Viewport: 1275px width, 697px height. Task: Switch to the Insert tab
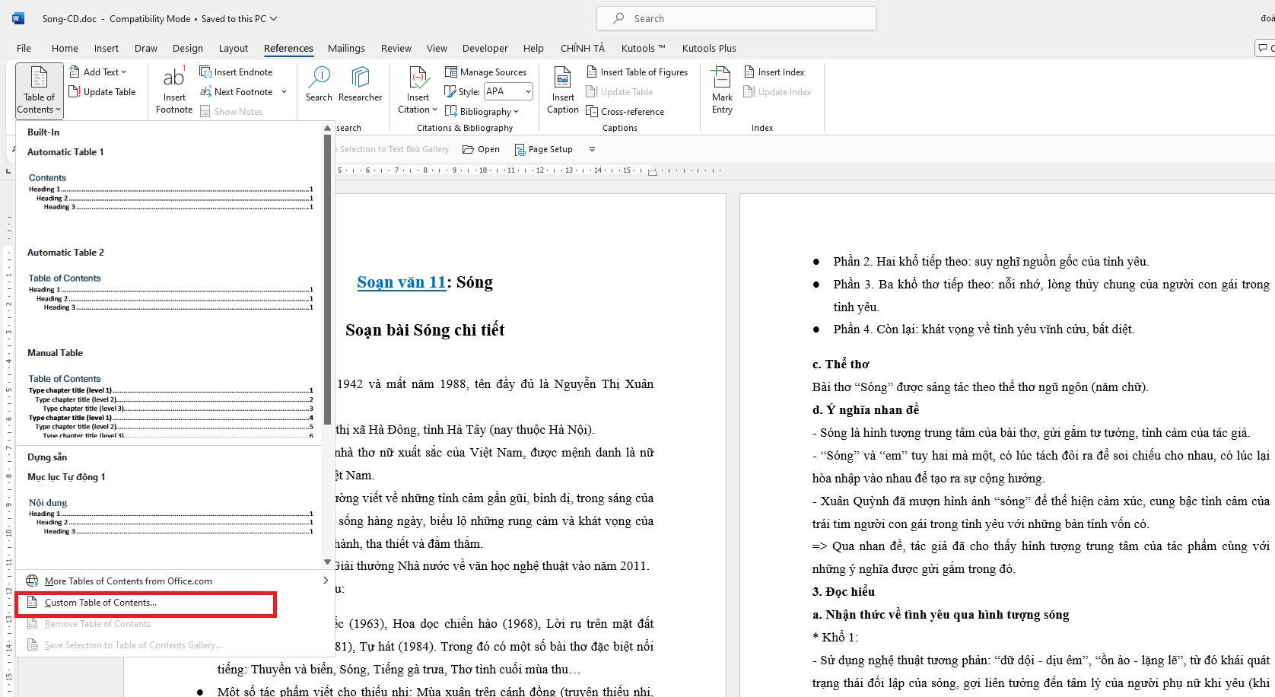(107, 48)
